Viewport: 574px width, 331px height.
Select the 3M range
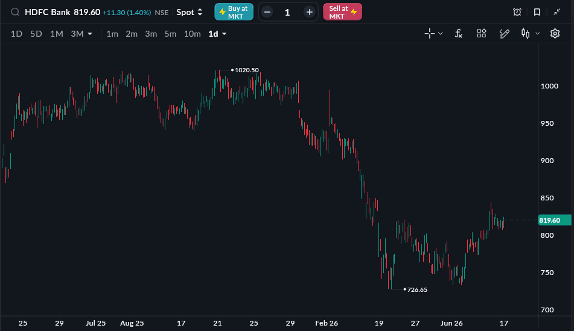(x=77, y=34)
